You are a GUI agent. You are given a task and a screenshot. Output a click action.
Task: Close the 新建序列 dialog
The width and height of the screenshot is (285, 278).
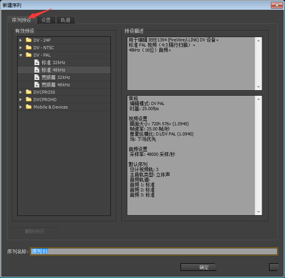pos(277,5)
